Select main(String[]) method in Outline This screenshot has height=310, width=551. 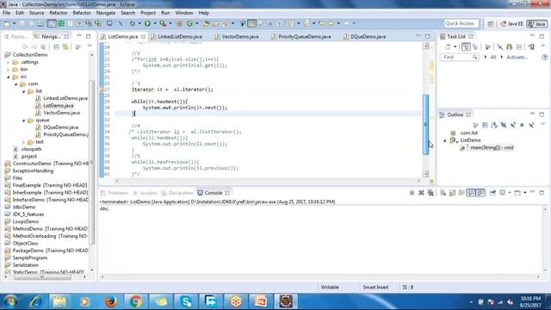tap(492, 147)
